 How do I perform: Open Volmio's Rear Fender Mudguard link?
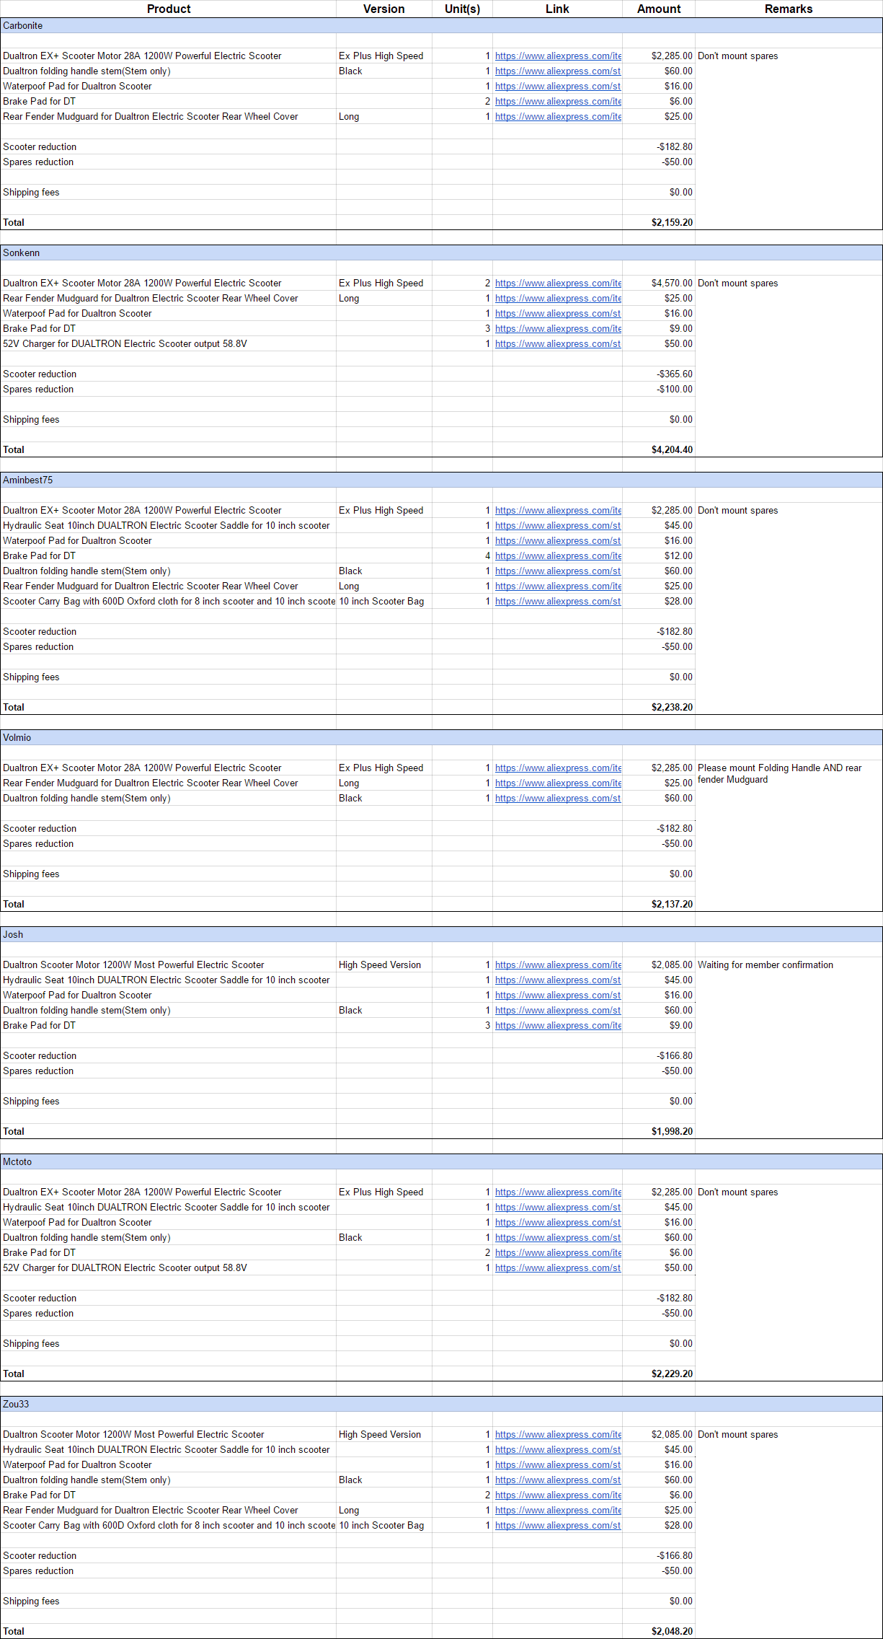pyautogui.click(x=558, y=783)
